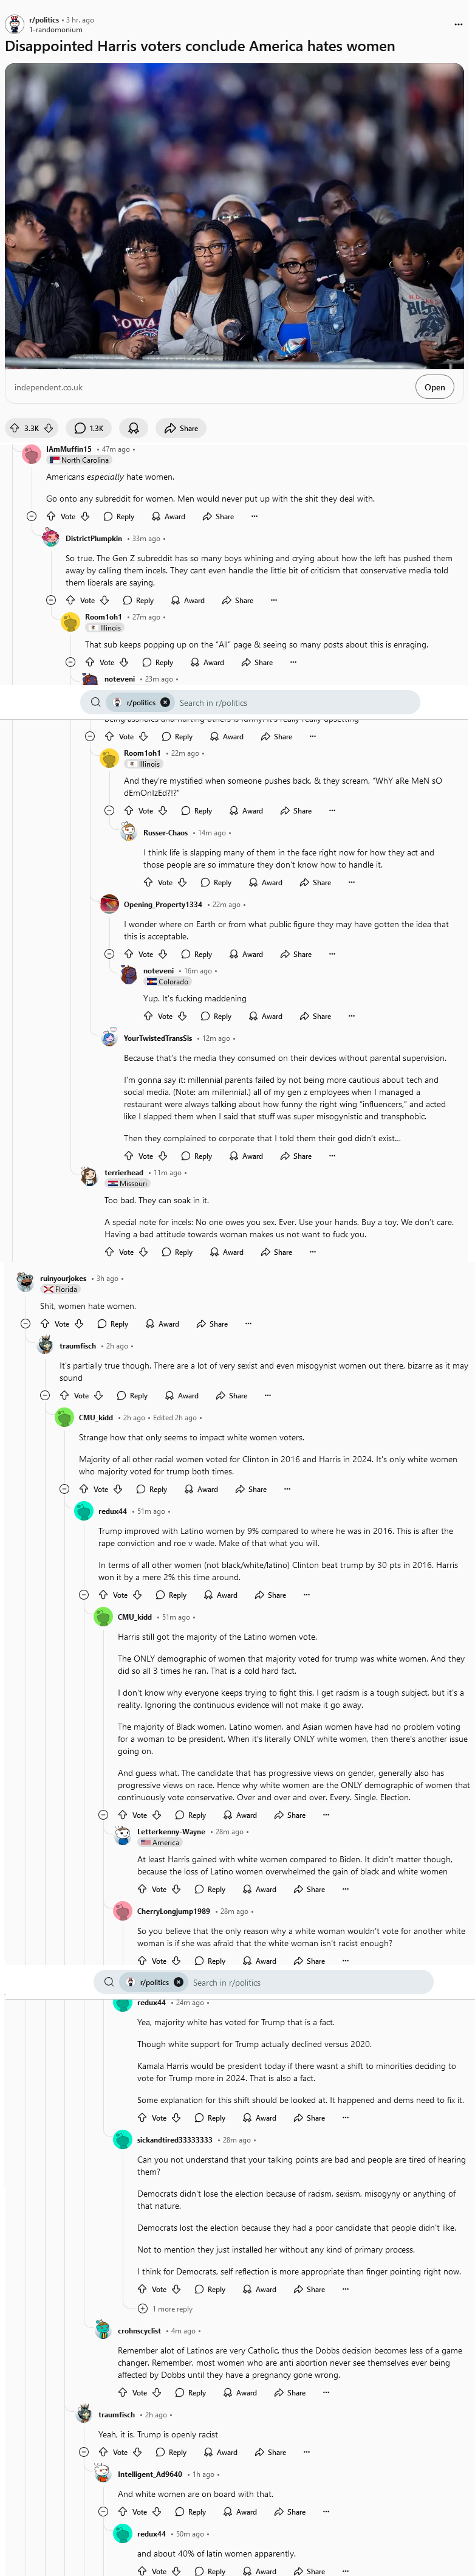The image size is (475, 2576).
Task: Toggle downvote on terrierhead's comment
Action: (x=143, y=1252)
